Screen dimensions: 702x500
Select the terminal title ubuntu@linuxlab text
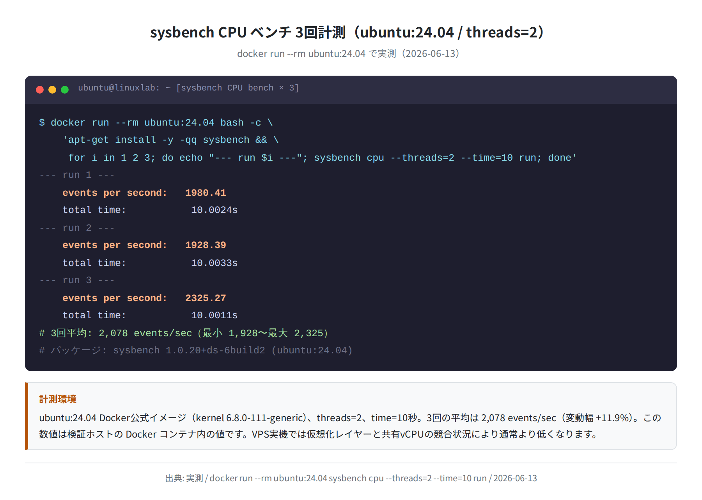click(x=188, y=88)
